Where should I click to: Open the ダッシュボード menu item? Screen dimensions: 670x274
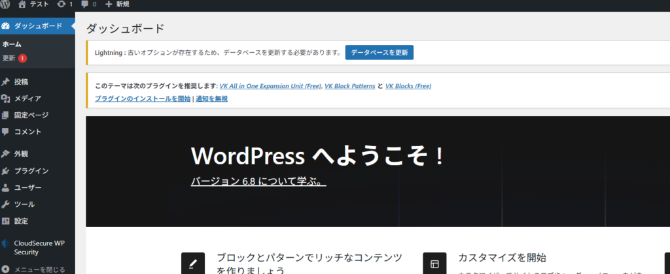tap(37, 26)
